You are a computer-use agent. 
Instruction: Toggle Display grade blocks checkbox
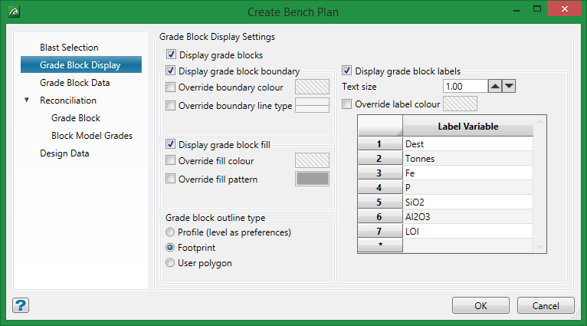point(171,55)
